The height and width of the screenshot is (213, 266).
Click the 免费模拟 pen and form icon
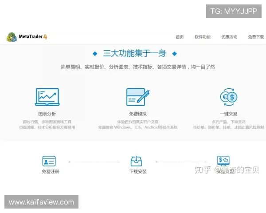(x=138, y=97)
